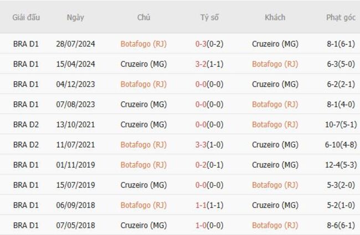Open the 0-2 score from 01/11/2019
This screenshot has width=360, height=235.
[200, 165]
